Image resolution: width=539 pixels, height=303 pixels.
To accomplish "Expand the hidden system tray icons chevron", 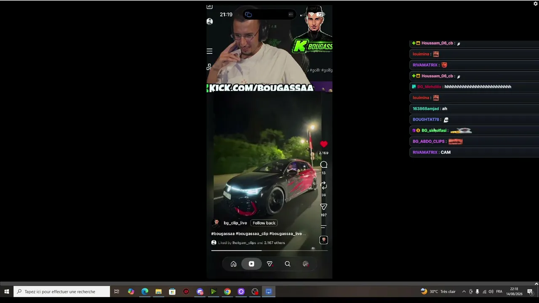I will click(x=464, y=291).
